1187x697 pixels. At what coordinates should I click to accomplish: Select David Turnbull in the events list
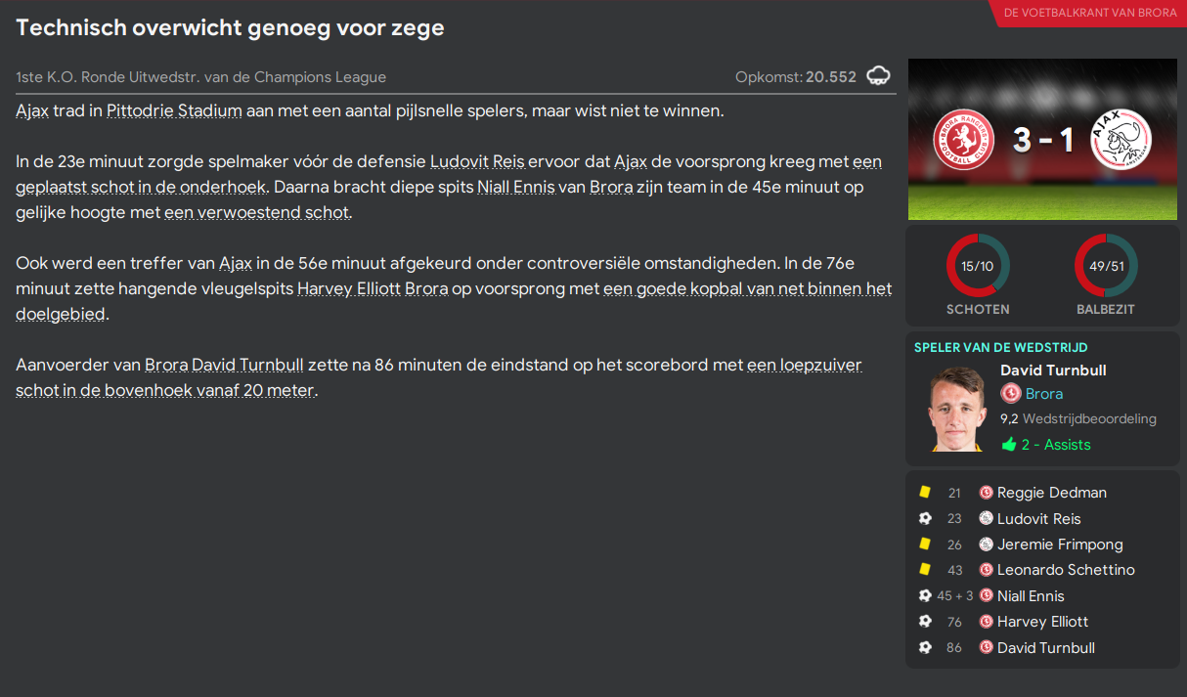point(1045,647)
